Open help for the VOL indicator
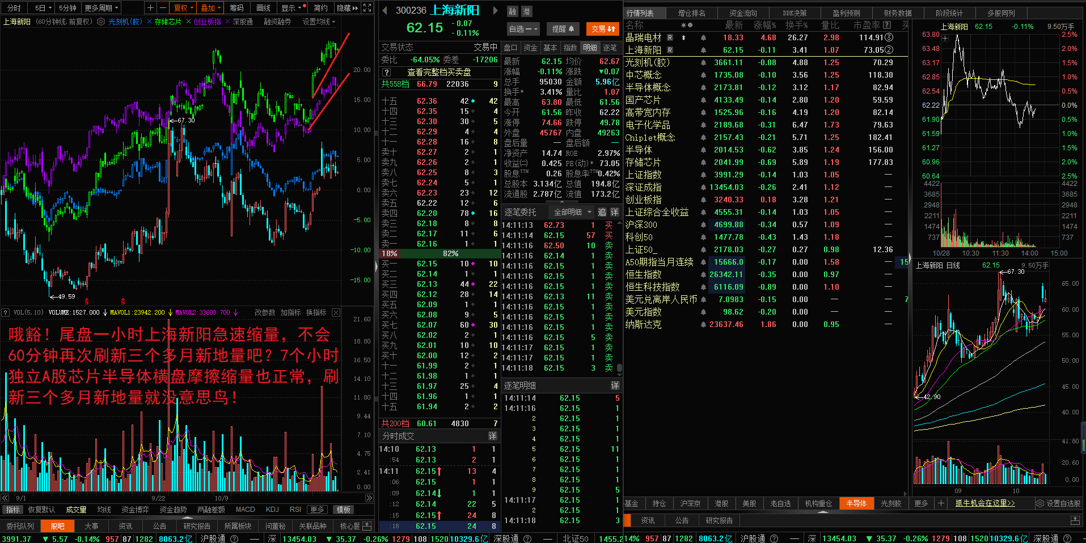 tap(6, 312)
